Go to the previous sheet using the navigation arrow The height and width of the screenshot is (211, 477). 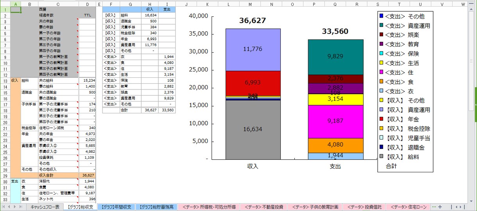10,207
